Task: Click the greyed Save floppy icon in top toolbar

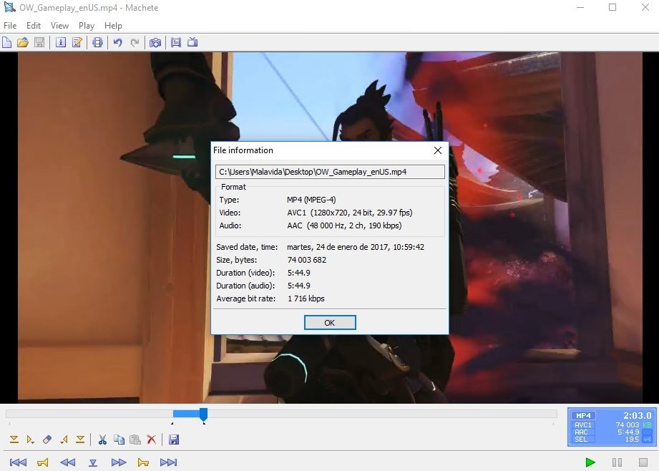Action: tap(39, 42)
